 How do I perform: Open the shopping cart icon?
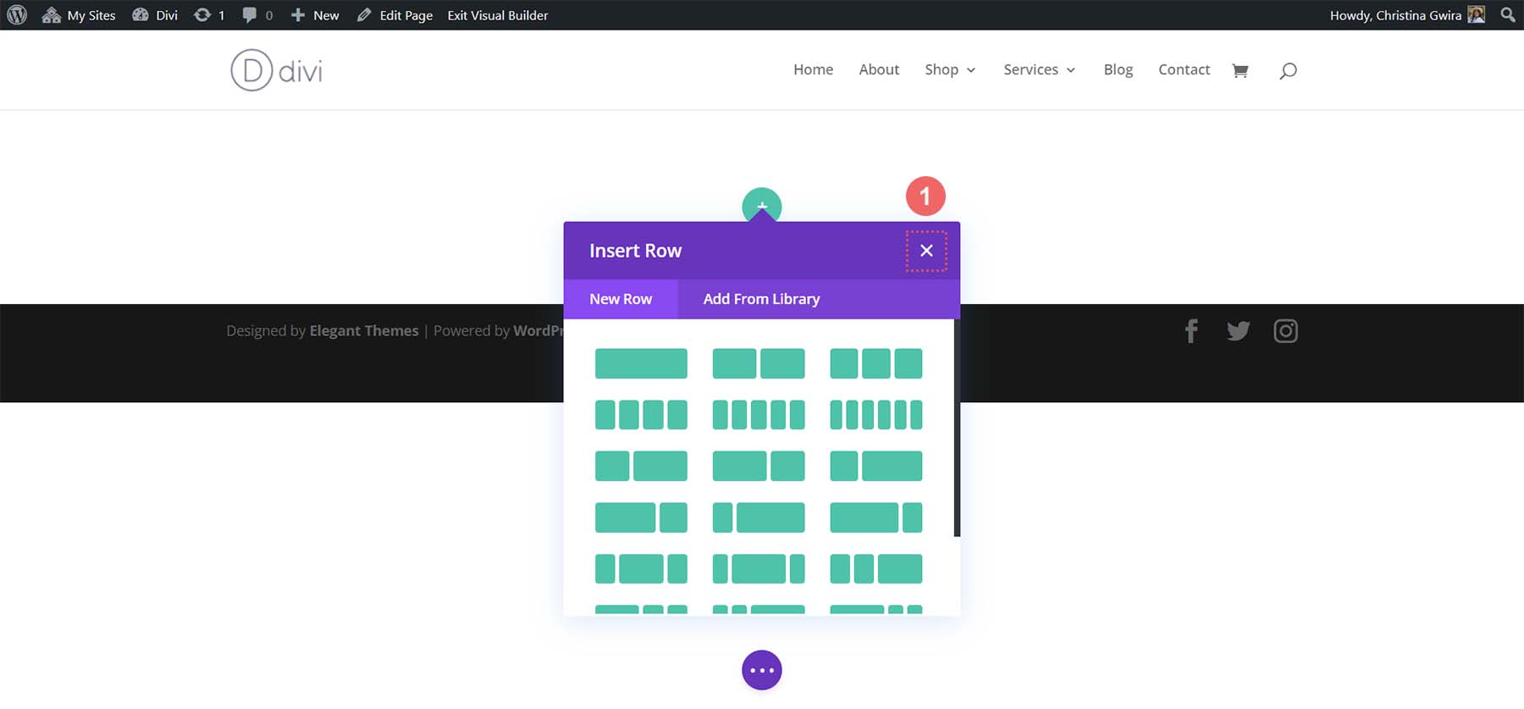coord(1240,70)
